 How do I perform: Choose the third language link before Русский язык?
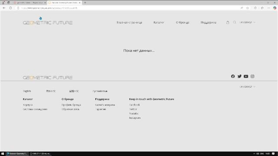click(x=74, y=91)
